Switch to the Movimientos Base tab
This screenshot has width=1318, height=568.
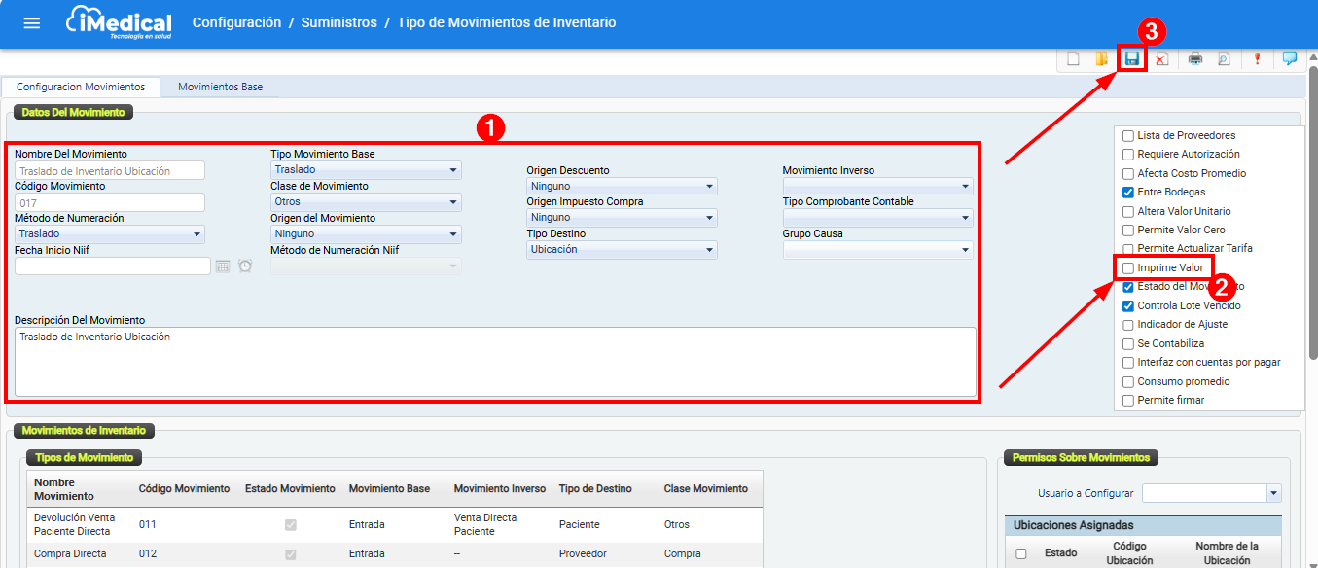coord(220,87)
